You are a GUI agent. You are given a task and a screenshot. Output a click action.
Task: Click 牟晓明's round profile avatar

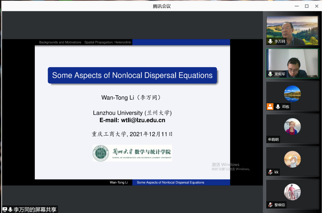coord(292,126)
